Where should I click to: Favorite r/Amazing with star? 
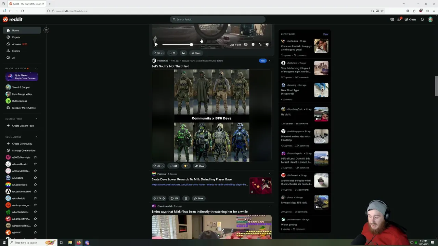pos(35,178)
